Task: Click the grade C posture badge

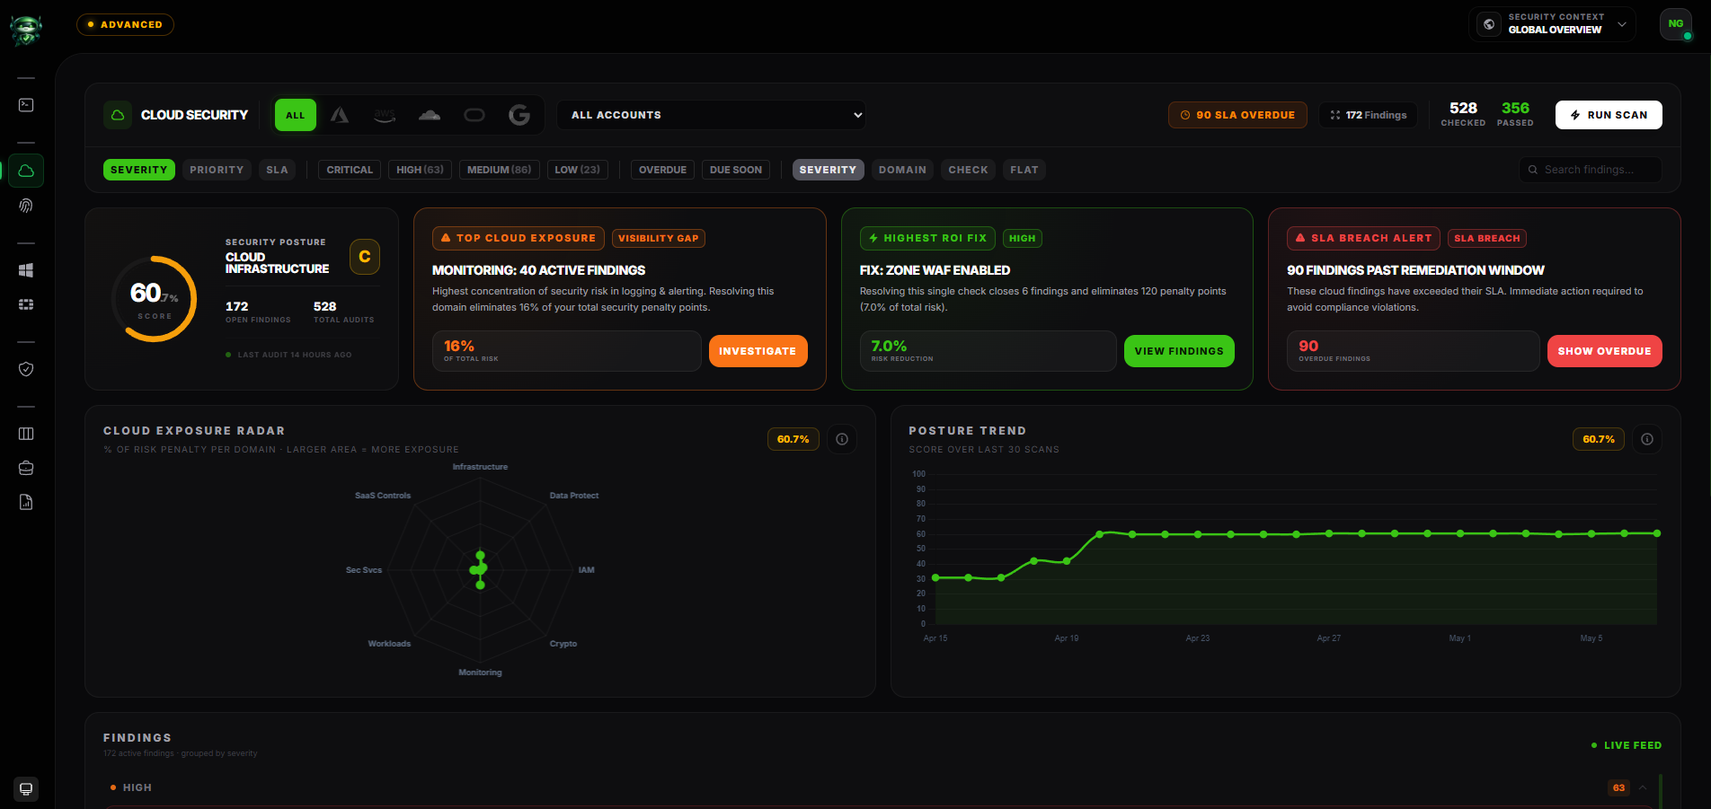Action: point(365,257)
